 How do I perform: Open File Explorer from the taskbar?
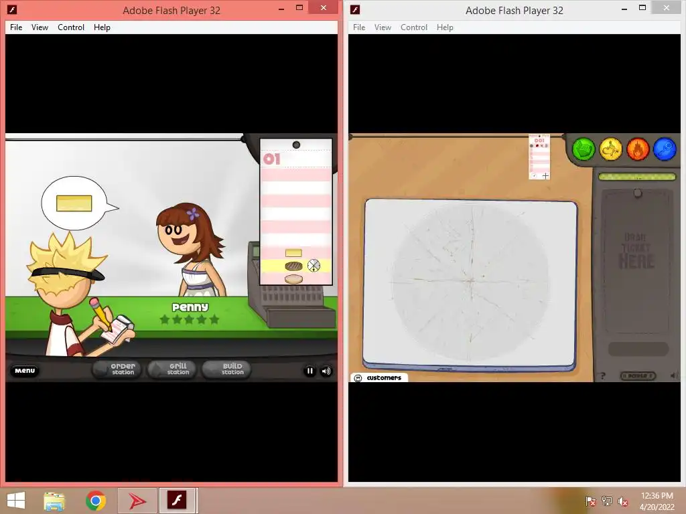click(x=55, y=501)
